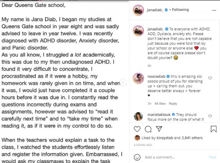Share the post with the paper plane icon
The width and height of the screenshot is (220, 163).
[159, 129]
